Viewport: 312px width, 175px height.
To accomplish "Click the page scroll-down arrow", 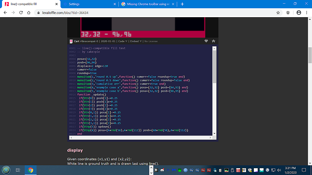I will pos(310,163).
